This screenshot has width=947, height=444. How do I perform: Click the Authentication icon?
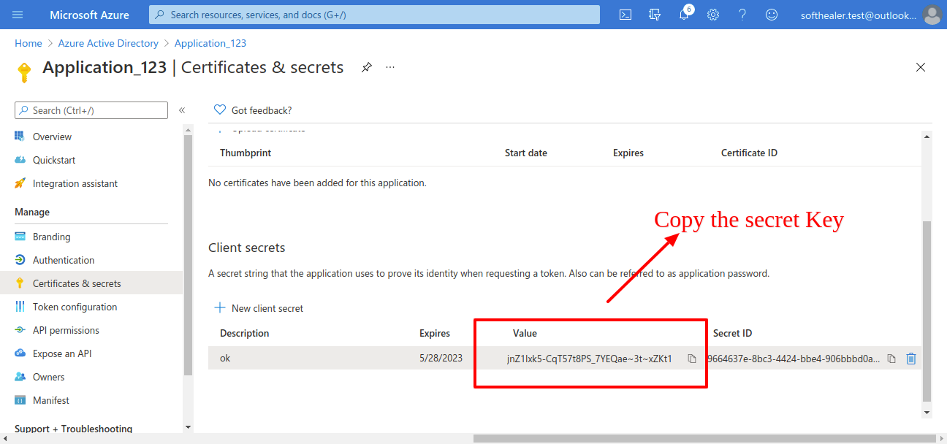click(x=20, y=260)
